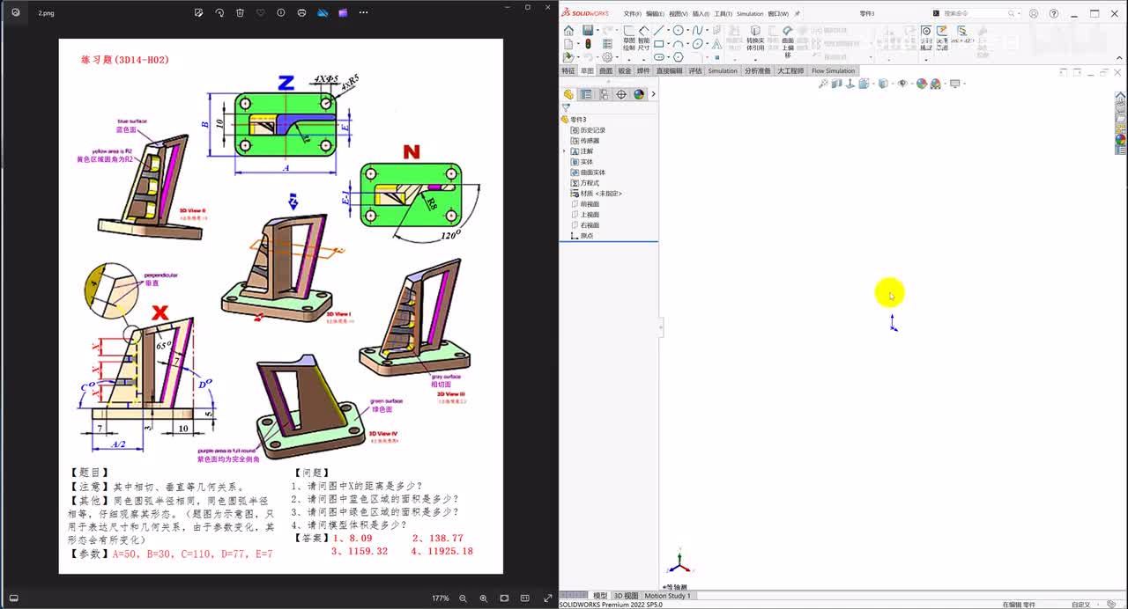Image resolution: width=1128 pixels, height=609 pixels.
Task: Select the Sketch Text tool
Action: [716, 44]
